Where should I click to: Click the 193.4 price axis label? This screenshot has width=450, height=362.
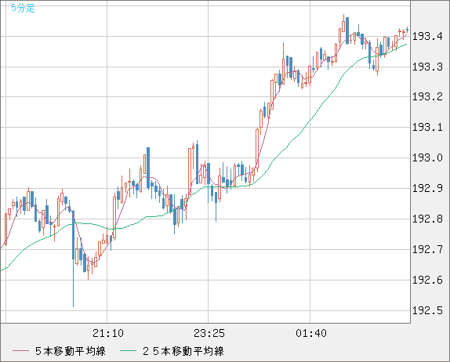coord(427,36)
